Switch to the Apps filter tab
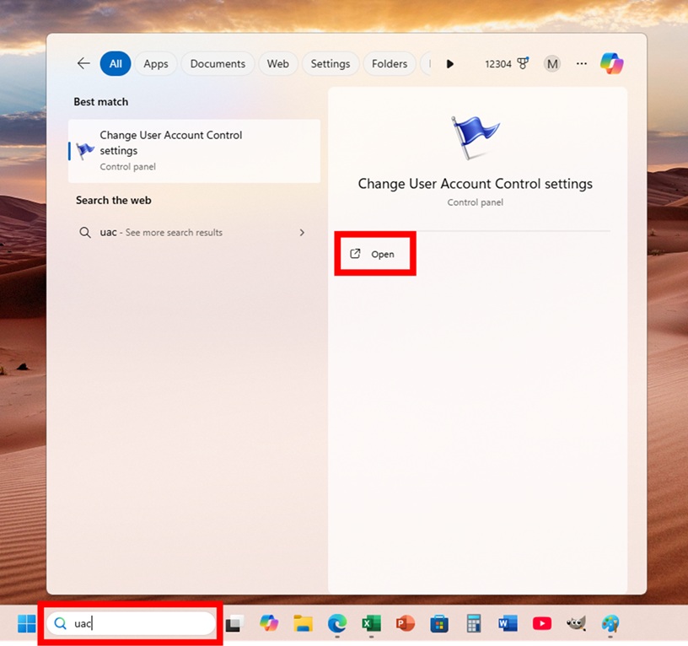688x646 pixels. pos(156,63)
